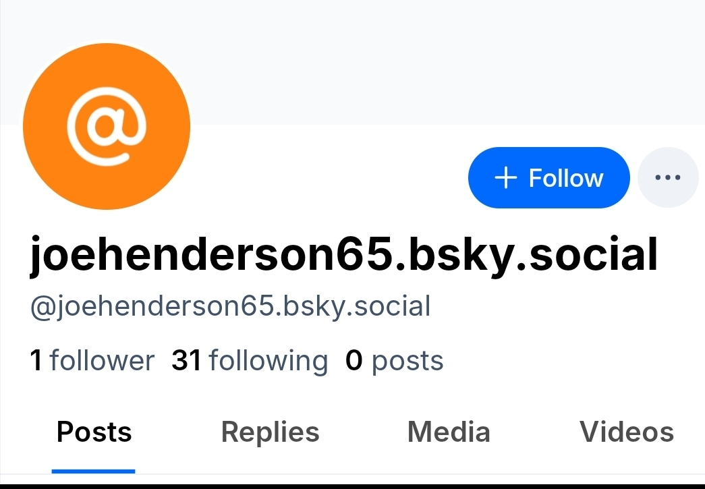This screenshot has width=705, height=489.
Task: Click the 0 posts count
Action: [x=394, y=360]
